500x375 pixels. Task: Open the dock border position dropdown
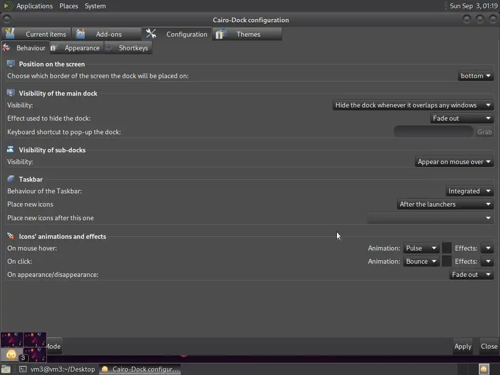476,76
